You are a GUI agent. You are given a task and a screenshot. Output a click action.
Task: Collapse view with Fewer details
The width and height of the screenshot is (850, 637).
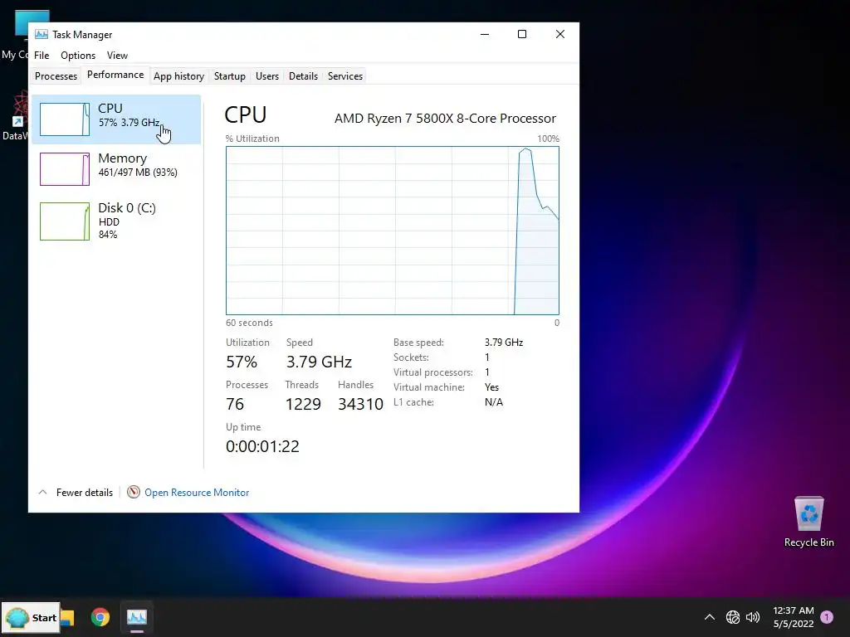[85, 493]
